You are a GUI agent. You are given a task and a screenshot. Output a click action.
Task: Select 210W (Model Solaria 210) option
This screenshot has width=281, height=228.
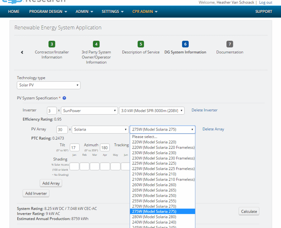[x=162, y=174]
